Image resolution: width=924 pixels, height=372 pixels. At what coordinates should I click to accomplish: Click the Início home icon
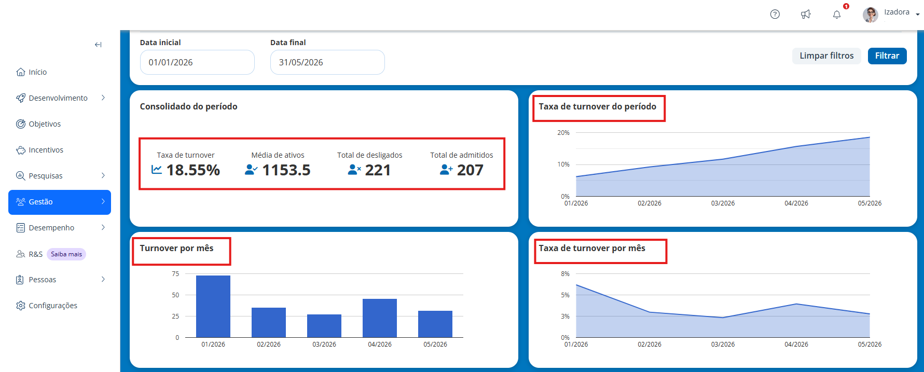point(21,72)
